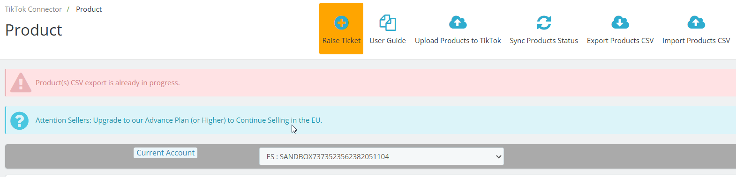Click the Sync Products Status label
Viewport: 736px width, 177px height.
click(544, 41)
